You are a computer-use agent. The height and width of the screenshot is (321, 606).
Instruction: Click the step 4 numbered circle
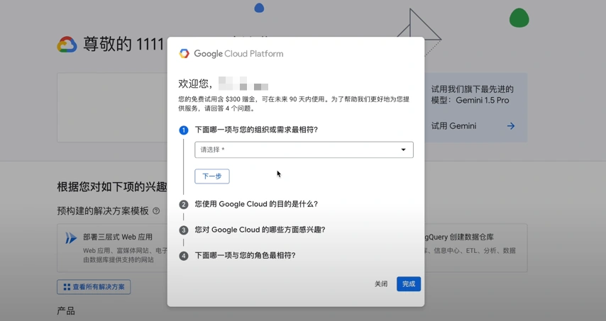click(184, 256)
